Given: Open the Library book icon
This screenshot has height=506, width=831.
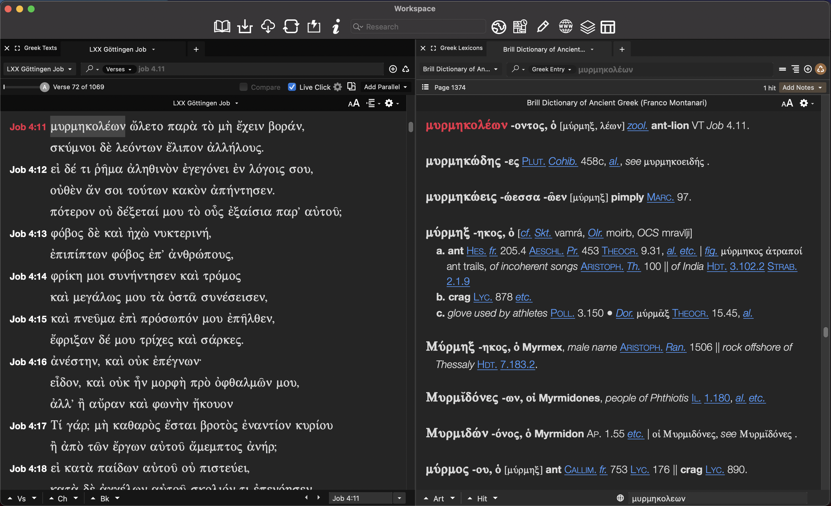Looking at the screenshot, I should 222,27.
